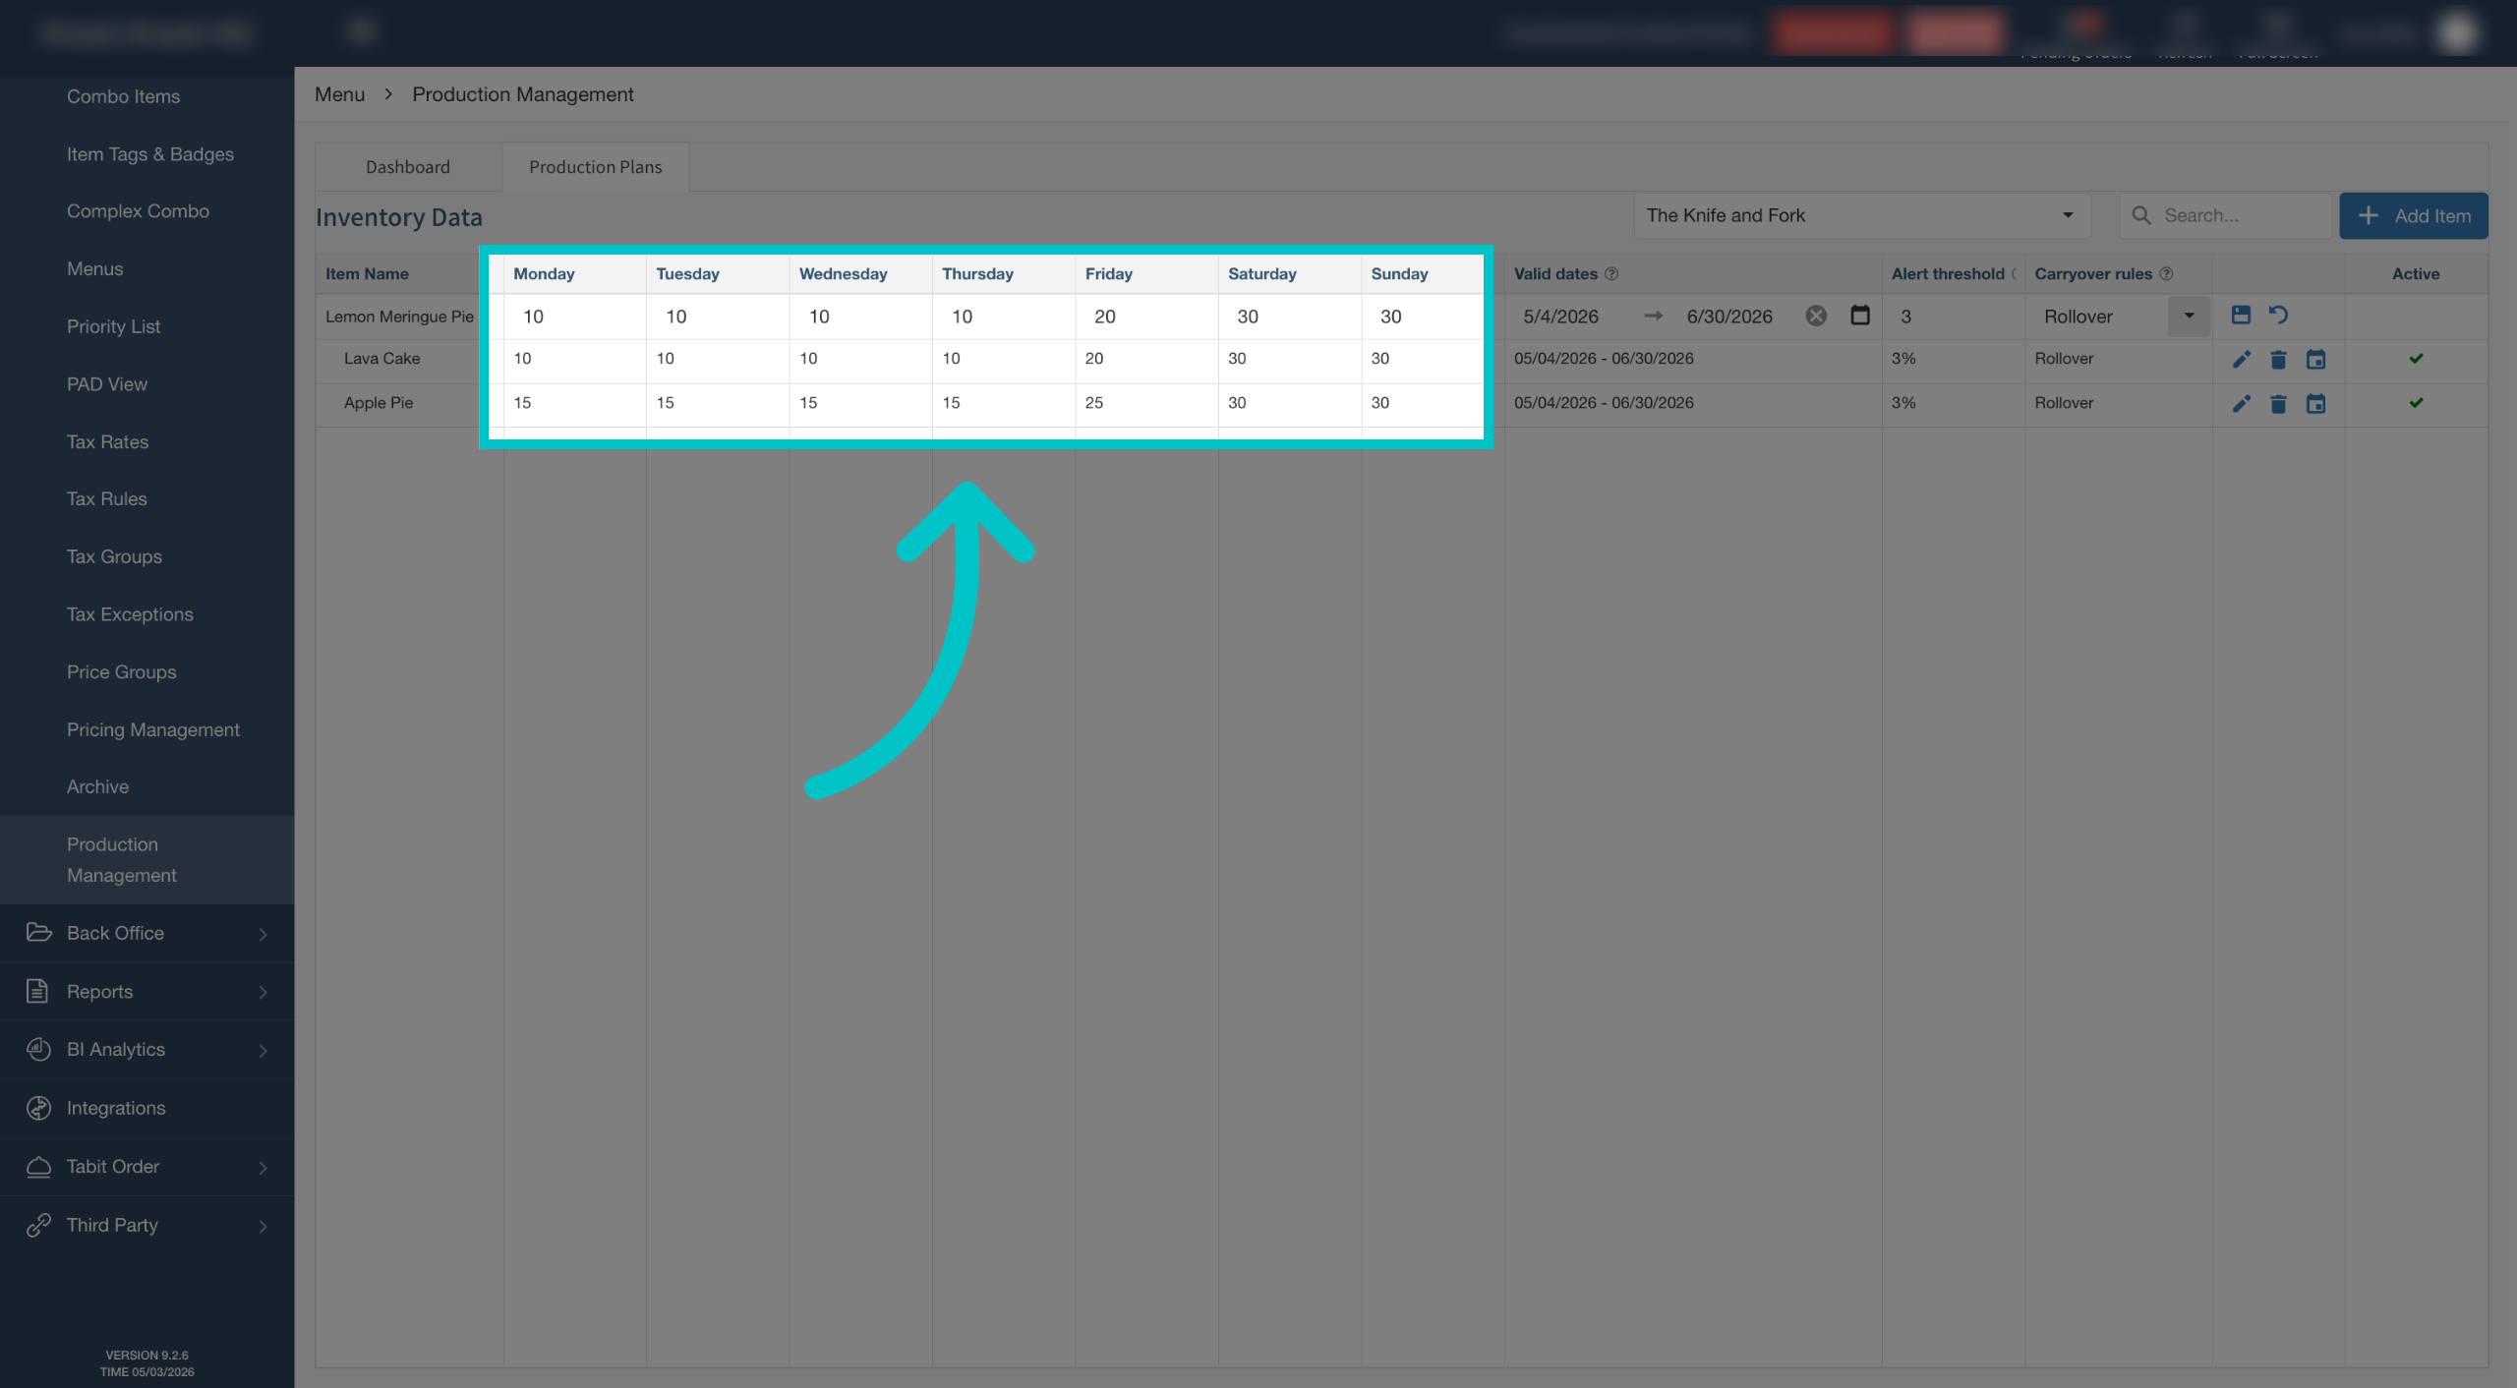Open The Knife and Fork site dropdown
This screenshot has height=1388, width=2517.
tap(1862, 215)
